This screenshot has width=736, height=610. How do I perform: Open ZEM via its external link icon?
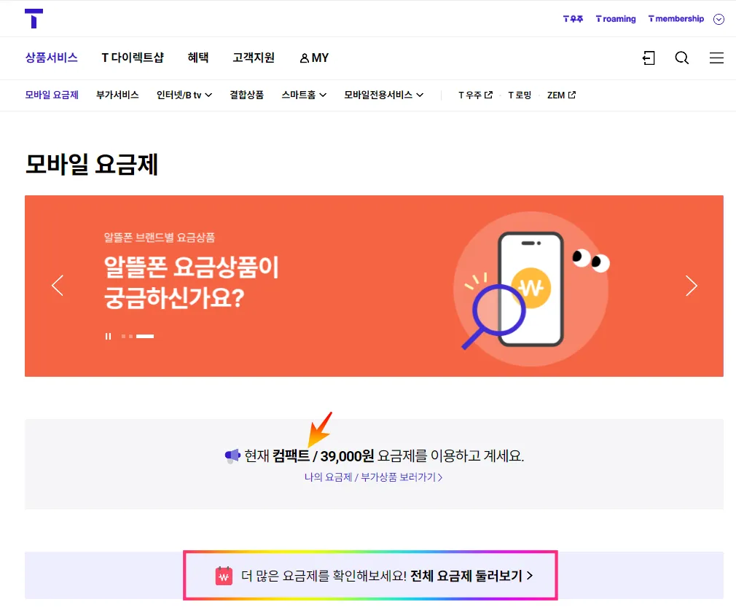pos(573,95)
